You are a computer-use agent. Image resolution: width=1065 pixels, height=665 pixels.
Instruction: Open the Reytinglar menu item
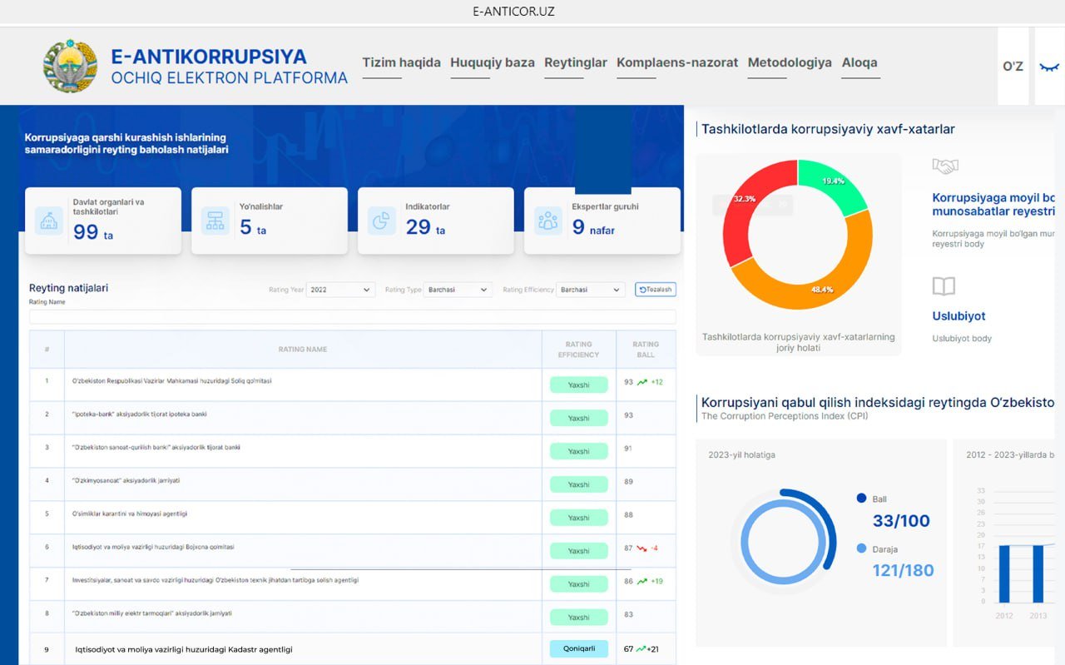pos(576,62)
